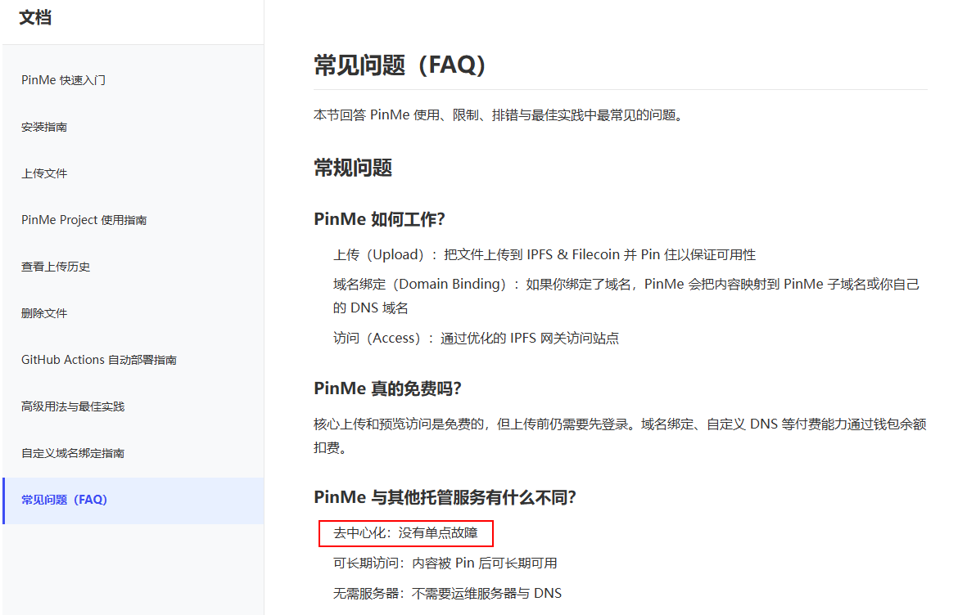Screen dimensions: 958x615
Task: Click the text 去中心化：没有单点故障
Action: tap(405, 532)
